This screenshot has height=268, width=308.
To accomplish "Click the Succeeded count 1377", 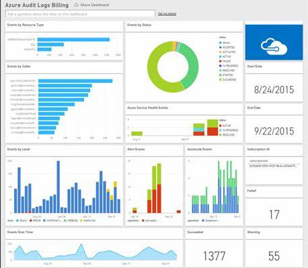I will click(x=214, y=256).
